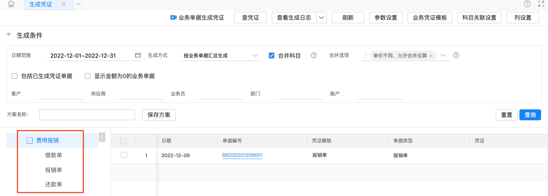Collapse the left tree panel arrow
The height and width of the screenshot is (196, 548).
(102, 137)
